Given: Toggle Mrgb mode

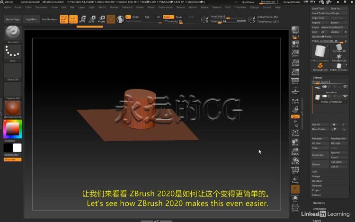Looking at the screenshot, I should tap(135, 17).
